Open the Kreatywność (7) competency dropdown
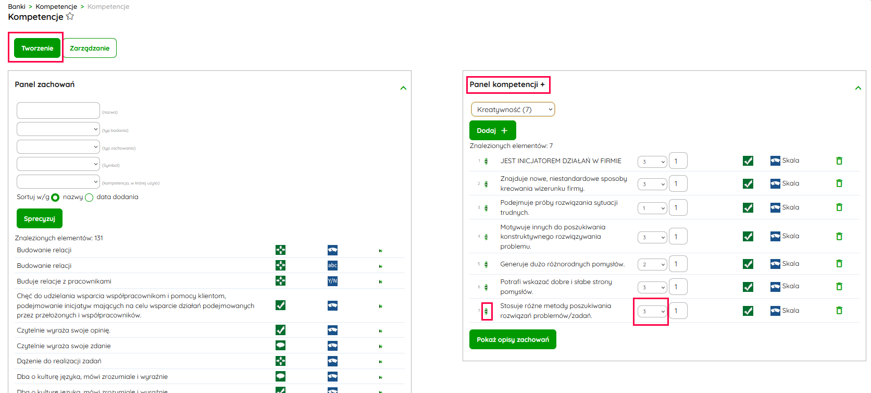The image size is (871, 393). click(x=513, y=109)
